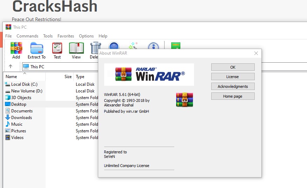Click the Find magnifier toolbar icon
This screenshot has width=307, height=188.
coord(114,46)
